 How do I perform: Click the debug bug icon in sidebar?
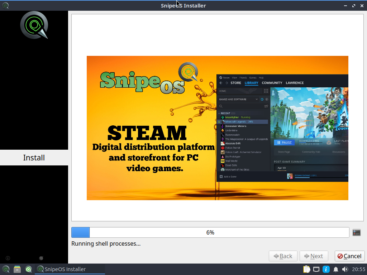(41, 258)
